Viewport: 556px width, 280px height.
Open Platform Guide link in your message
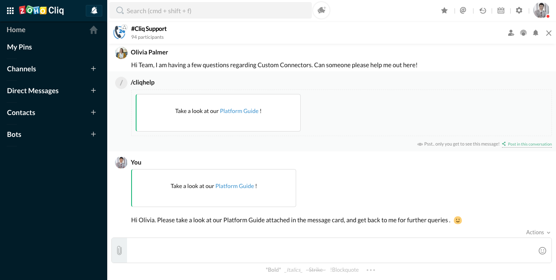tap(234, 186)
